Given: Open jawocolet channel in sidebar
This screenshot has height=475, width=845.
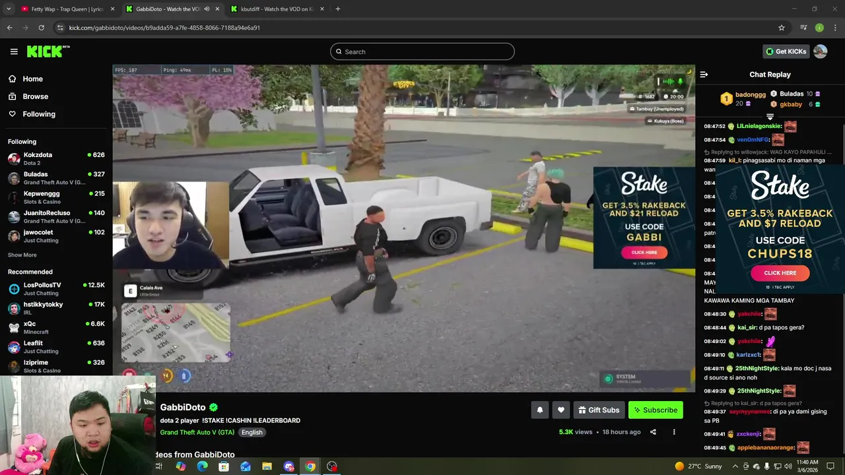Looking at the screenshot, I should (56, 236).
